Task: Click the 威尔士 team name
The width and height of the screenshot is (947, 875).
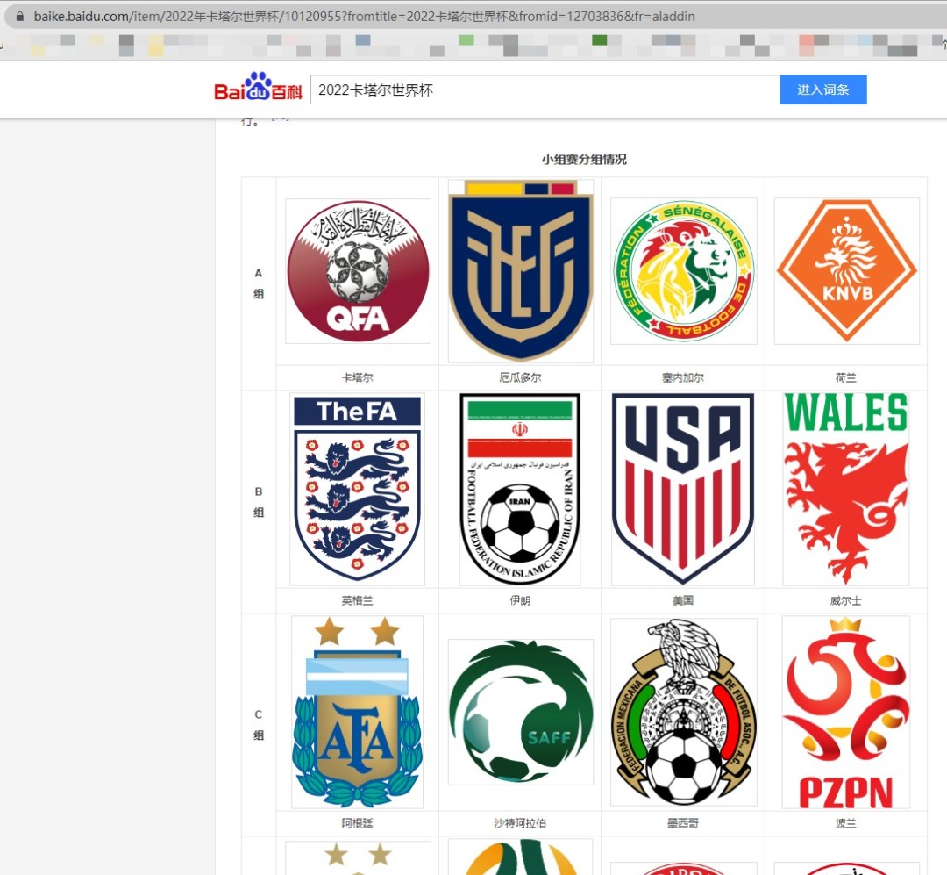Action: coord(846,600)
